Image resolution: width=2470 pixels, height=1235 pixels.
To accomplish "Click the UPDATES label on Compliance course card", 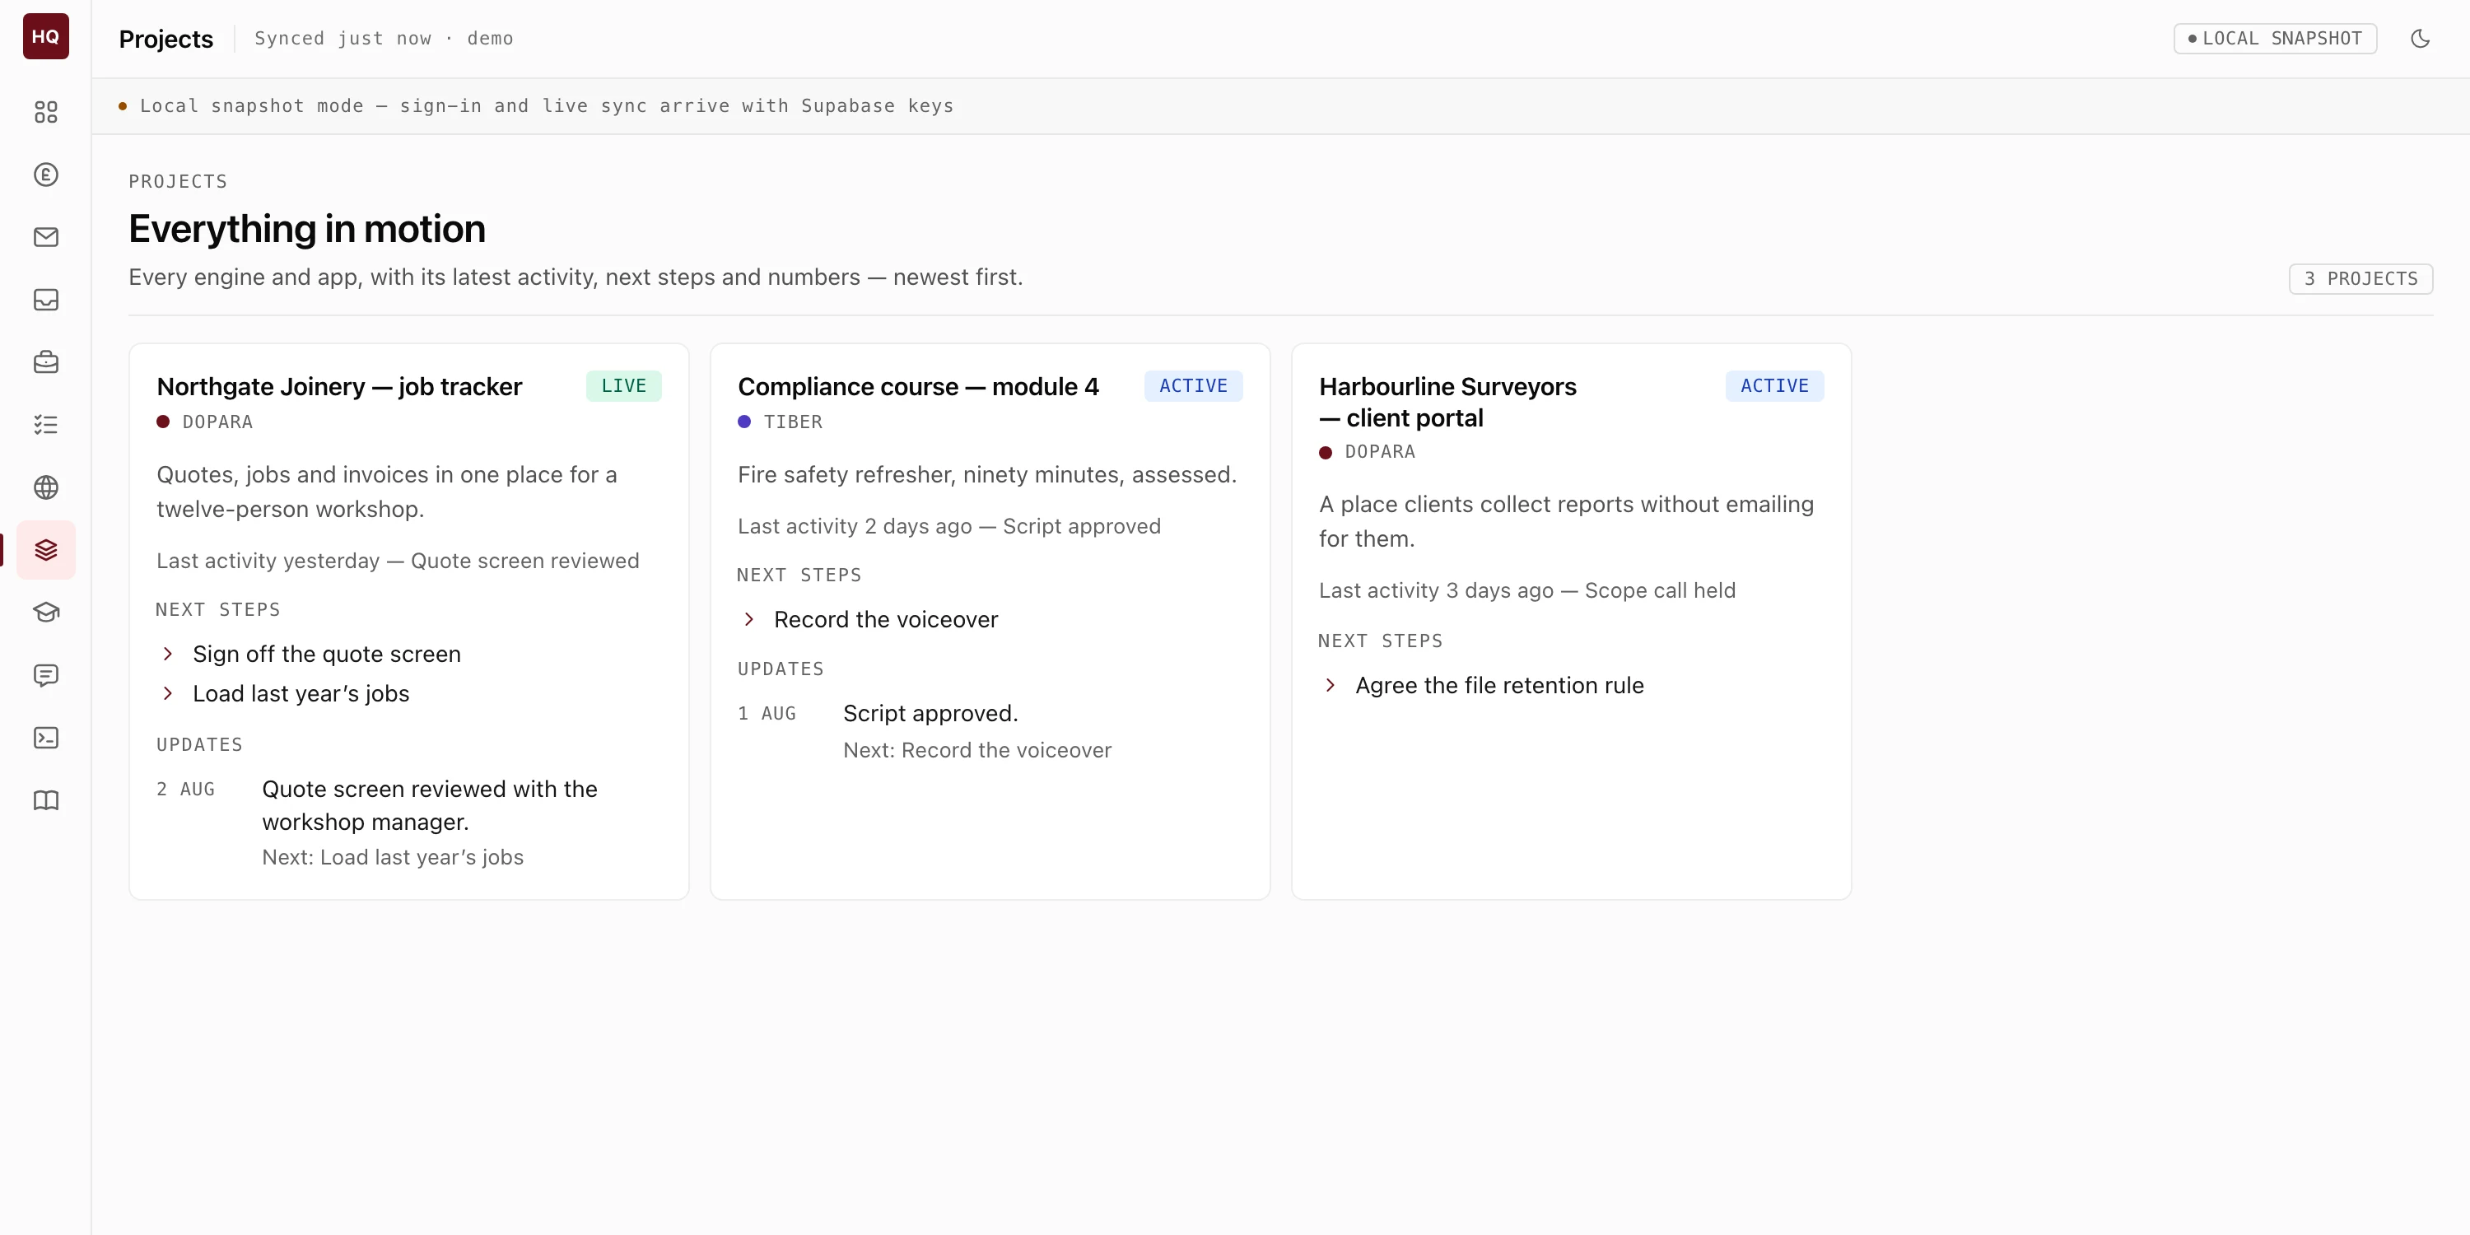I will (781, 669).
